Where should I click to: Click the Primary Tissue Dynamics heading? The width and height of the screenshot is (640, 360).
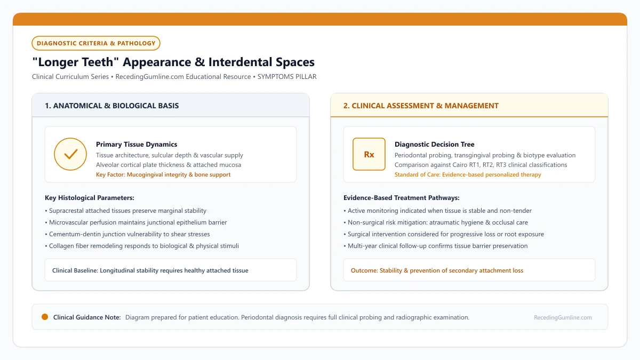(x=137, y=145)
